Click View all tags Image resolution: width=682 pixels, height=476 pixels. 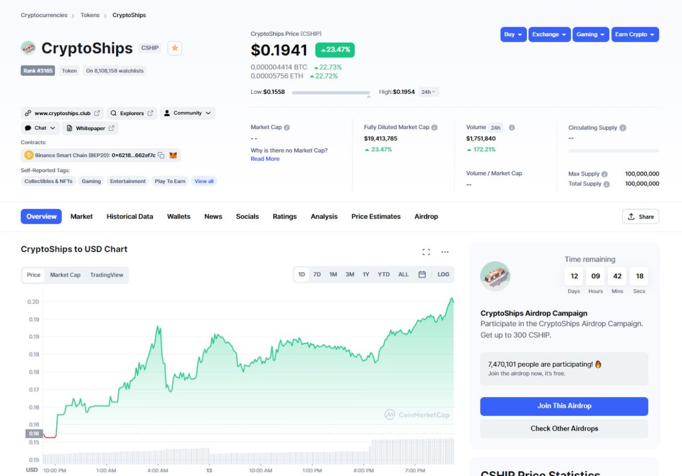(x=204, y=181)
